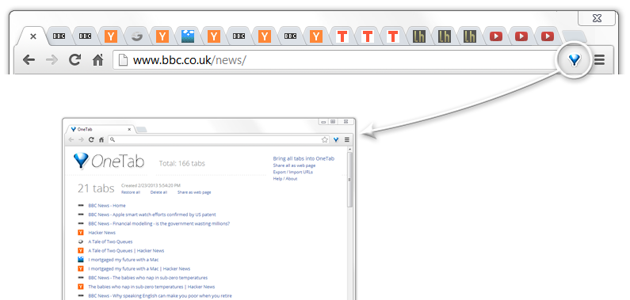The image size is (630, 300).
Task: Open I mortgaged my future | Hacker News link
Action: coord(139,268)
